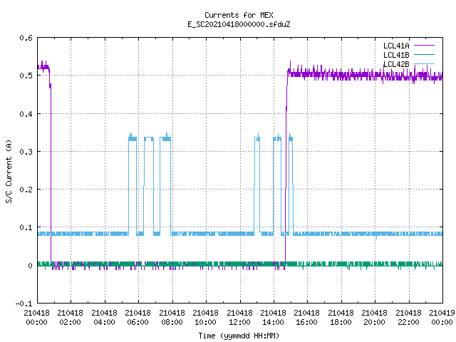Click the LCL41B legend label
This screenshot has height=342, width=456.
396,55
